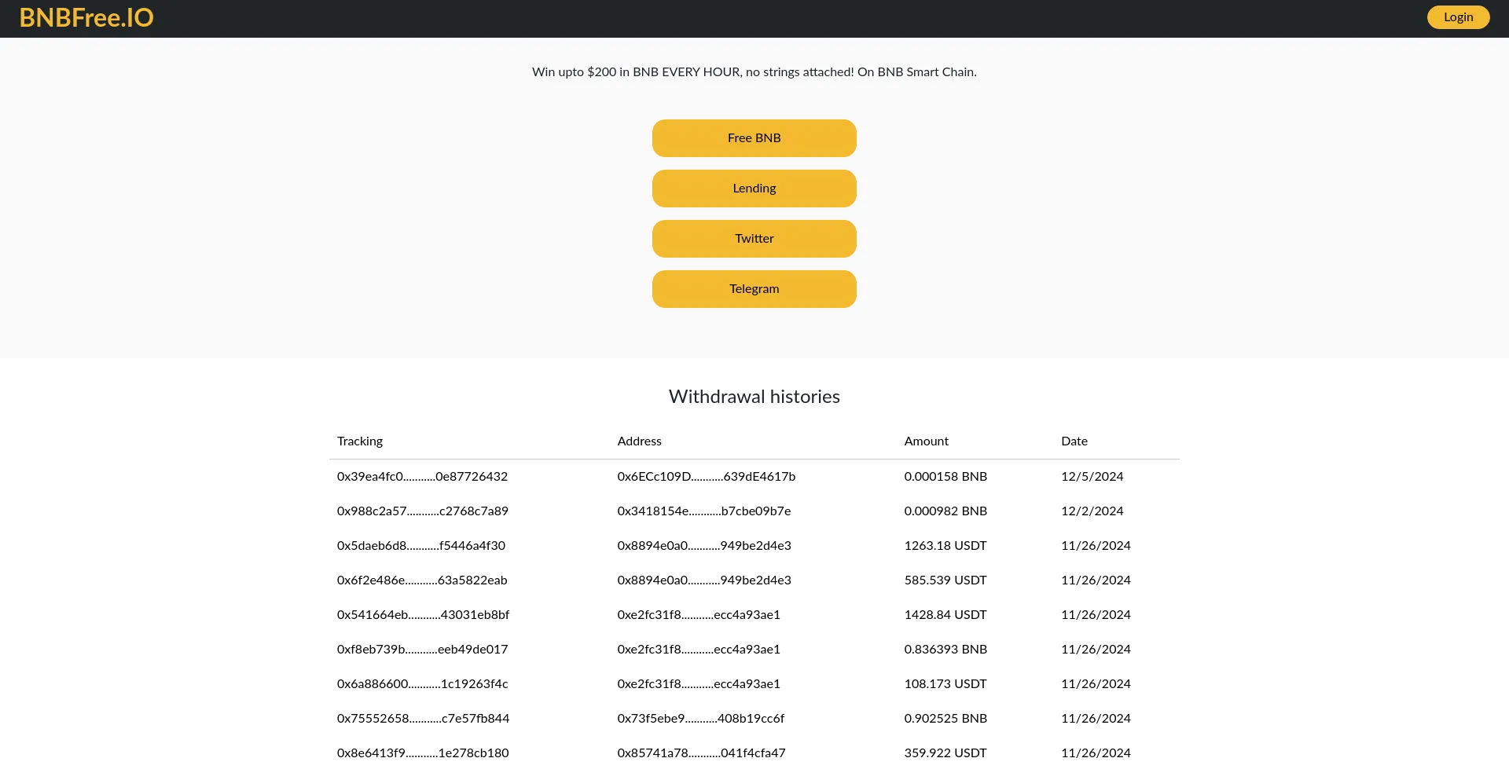Image resolution: width=1509 pixels, height=780 pixels.
Task: Click address 0x3418154e...b7cbe09b7e
Action: coord(704,511)
